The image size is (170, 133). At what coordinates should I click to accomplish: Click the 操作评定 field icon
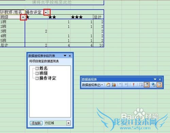point(37,78)
